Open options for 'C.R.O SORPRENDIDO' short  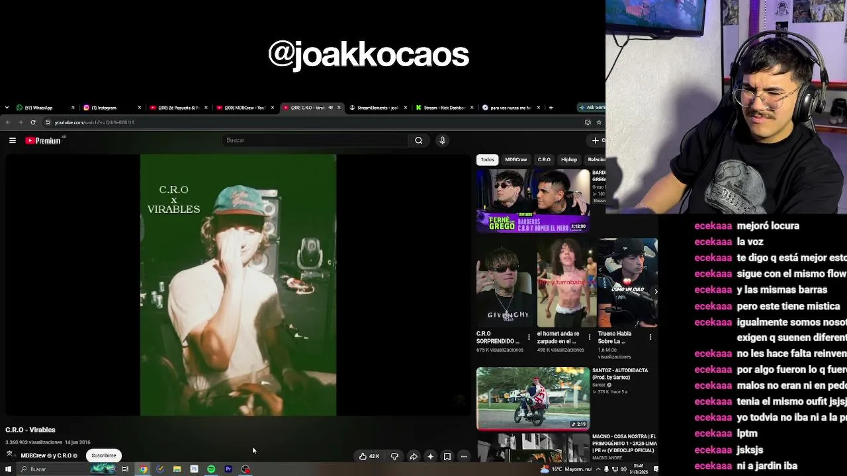click(529, 337)
